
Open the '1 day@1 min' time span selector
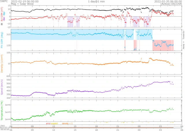click(x=96, y=1)
